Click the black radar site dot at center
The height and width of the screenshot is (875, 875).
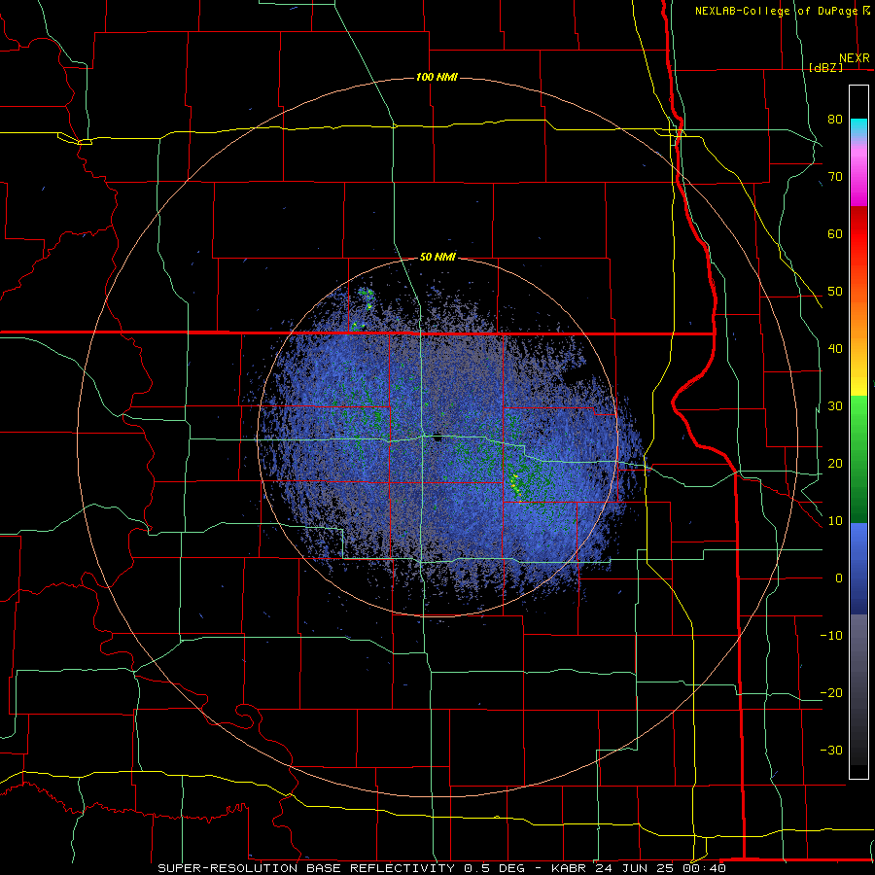(438, 439)
